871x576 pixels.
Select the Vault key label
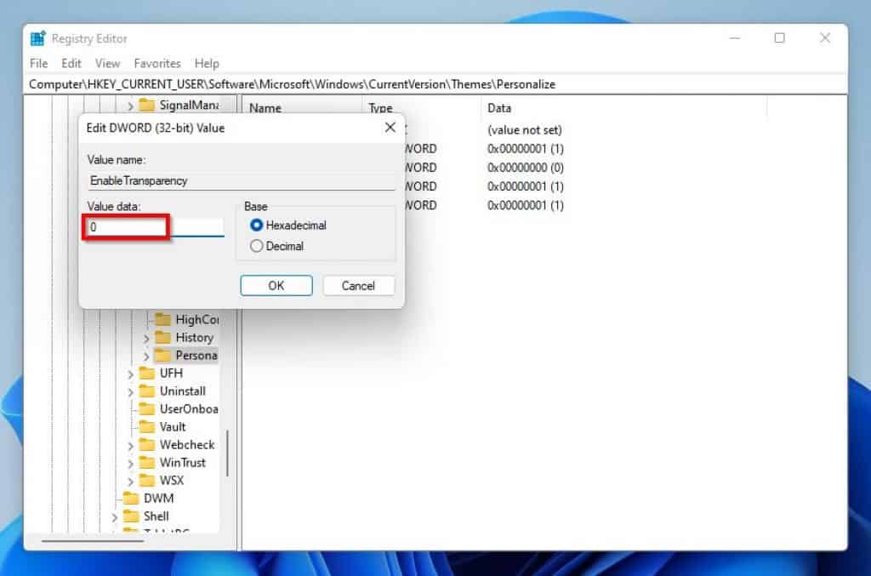173,426
